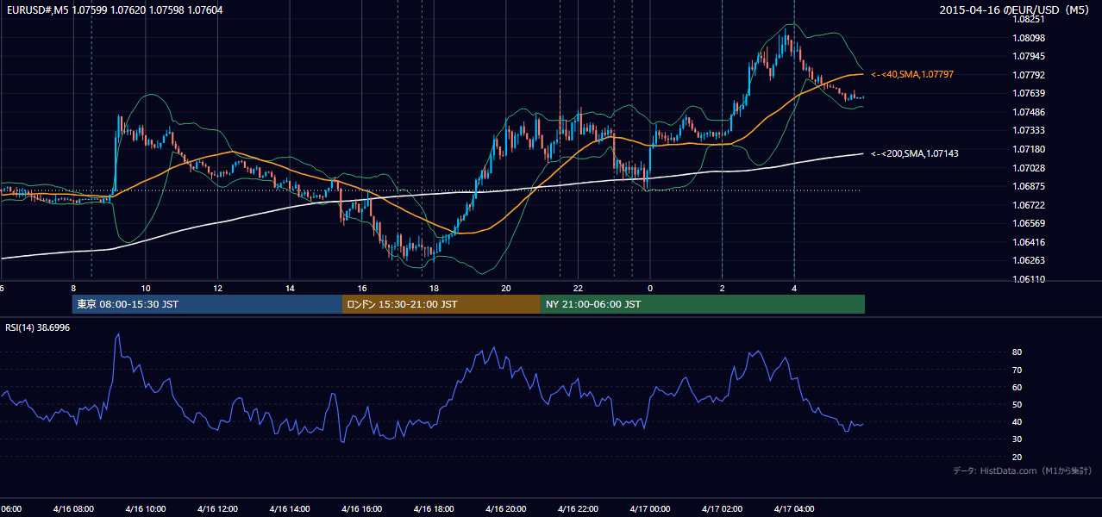Click price axis value 1.06875

(1030, 187)
